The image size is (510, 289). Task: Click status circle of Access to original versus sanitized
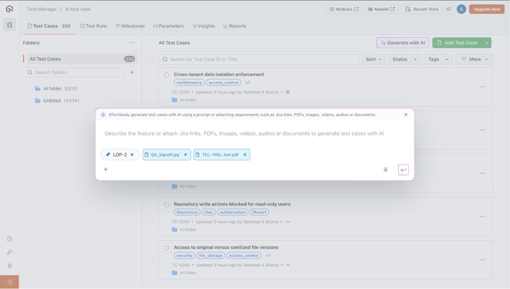167,248
